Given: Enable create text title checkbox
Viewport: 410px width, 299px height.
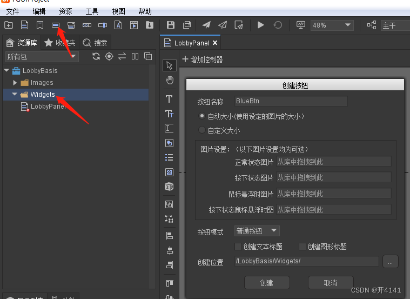Looking at the screenshot, I should click(238, 247).
